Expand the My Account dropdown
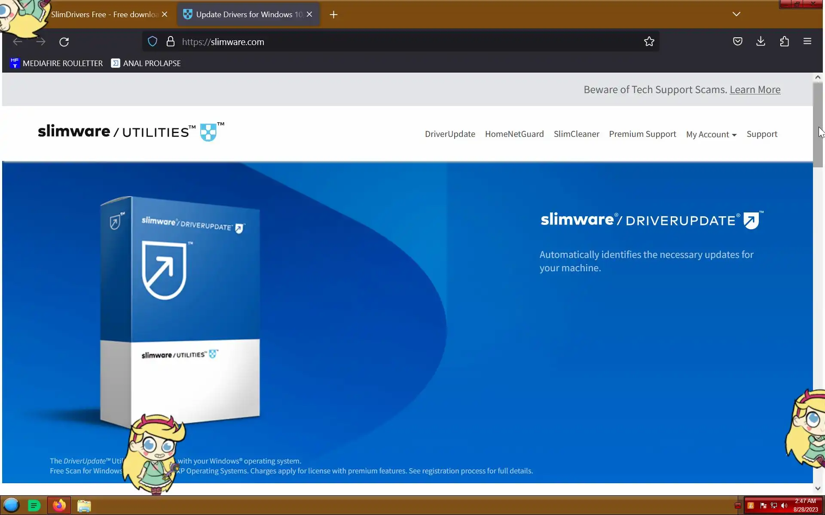This screenshot has width=825, height=515. click(711, 134)
